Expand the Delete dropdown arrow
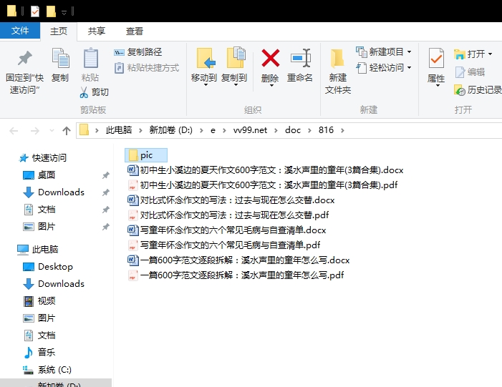The height and width of the screenshot is (387, 502). [x=271, y=85]
